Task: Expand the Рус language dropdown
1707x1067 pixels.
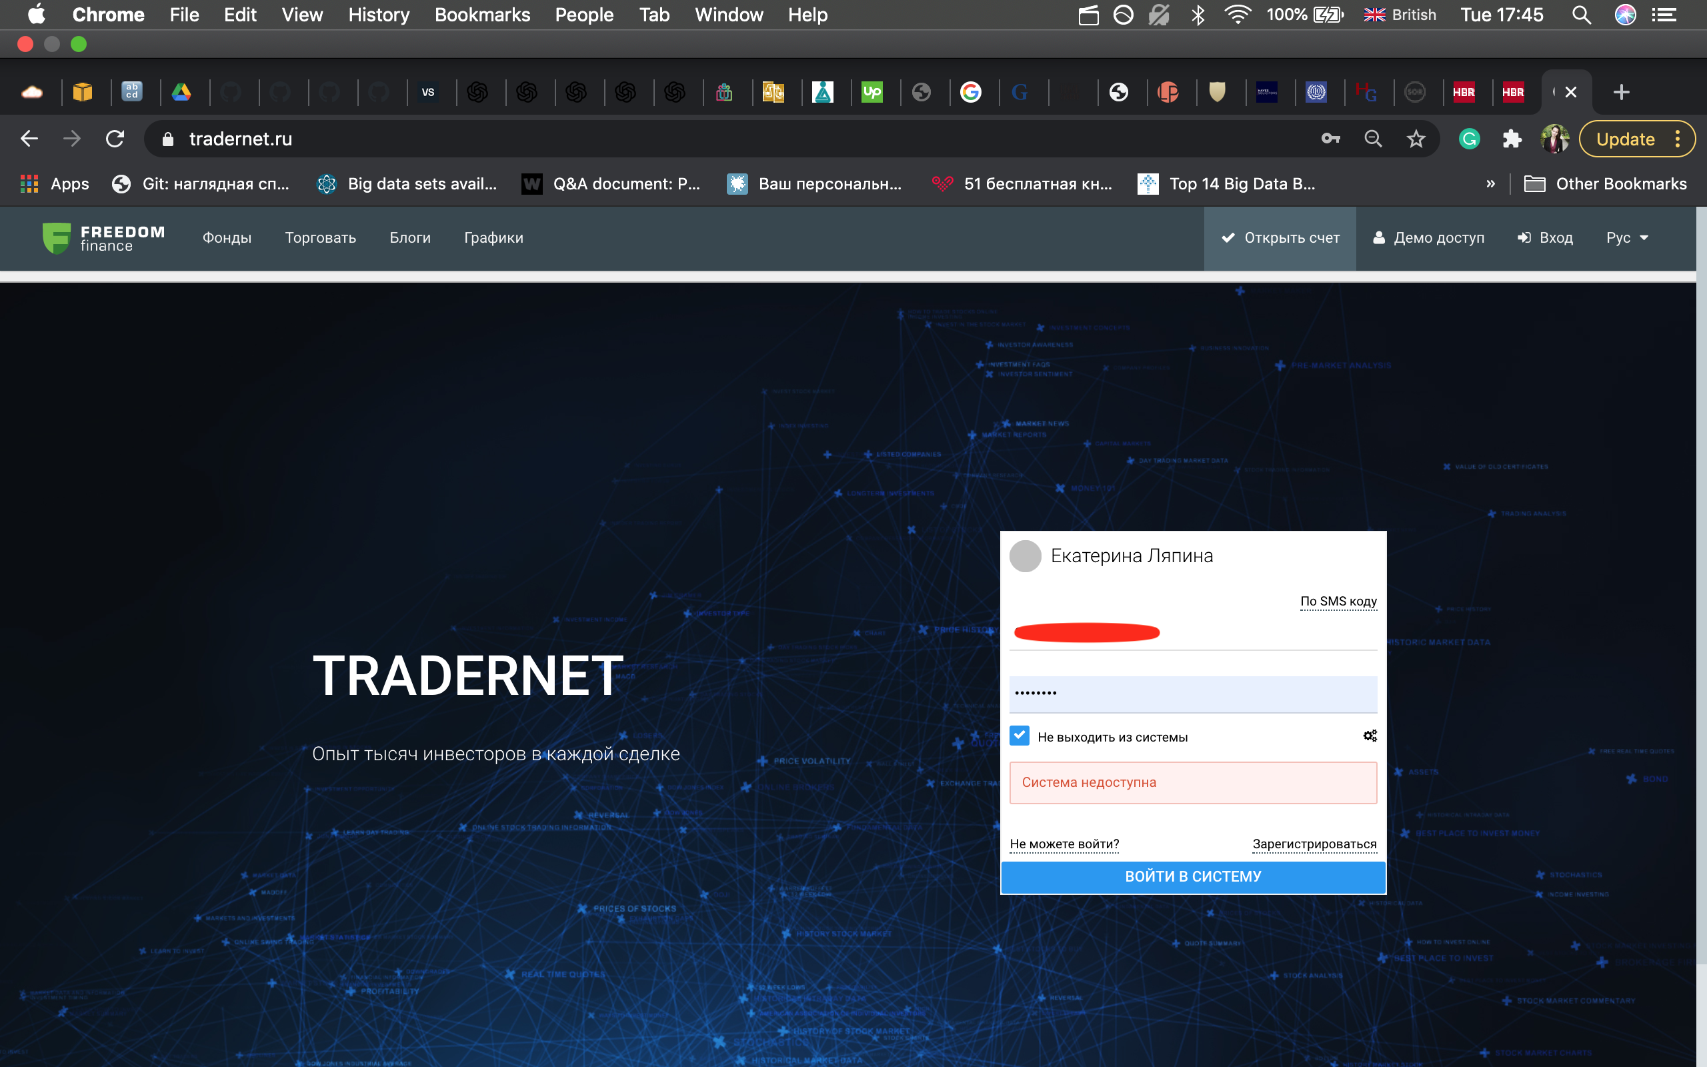Action: [x=1627, y=238]
